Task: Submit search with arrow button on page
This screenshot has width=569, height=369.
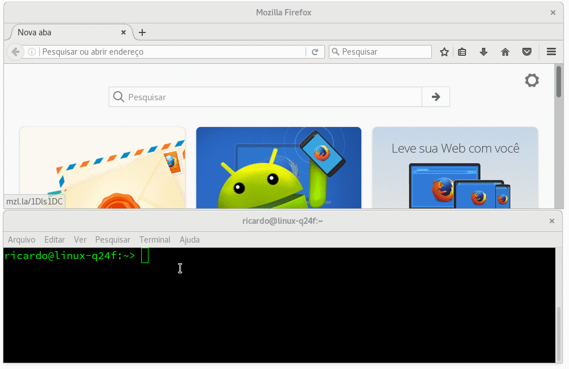Action: click(436, 97)
